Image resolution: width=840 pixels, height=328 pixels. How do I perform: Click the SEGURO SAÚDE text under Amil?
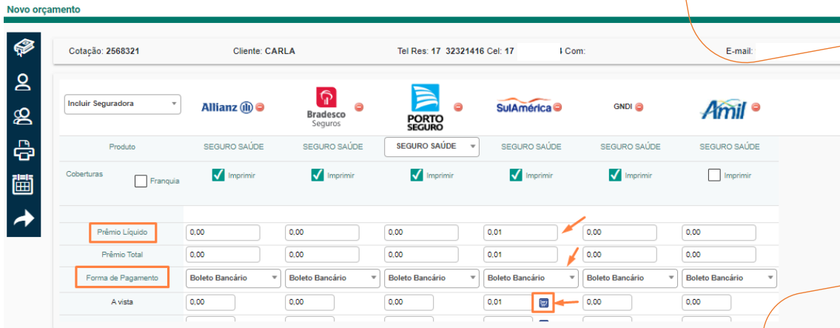coord(730,147)
